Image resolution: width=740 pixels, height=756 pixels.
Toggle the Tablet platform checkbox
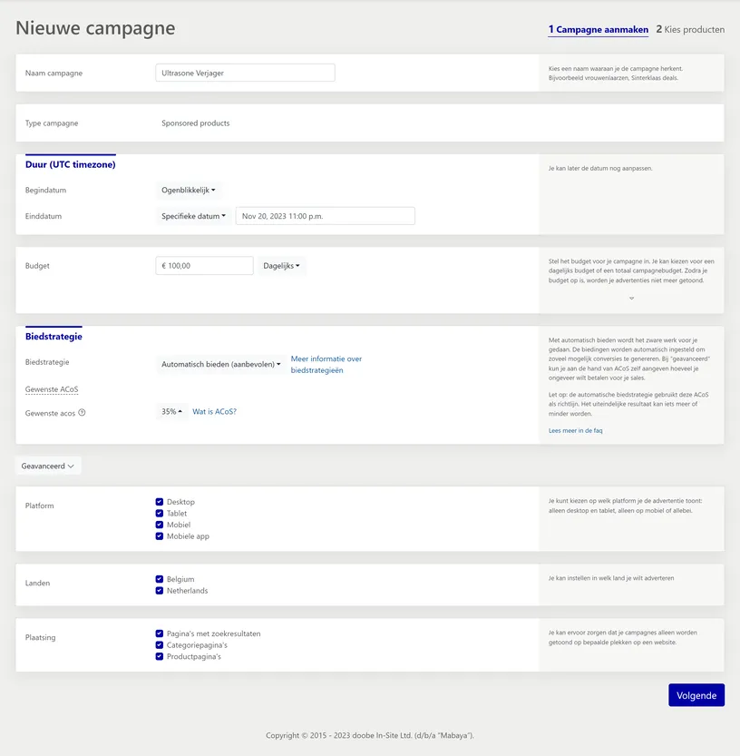coord(160,514)
